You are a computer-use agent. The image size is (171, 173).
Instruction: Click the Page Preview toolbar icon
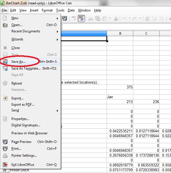coord(65,18)
